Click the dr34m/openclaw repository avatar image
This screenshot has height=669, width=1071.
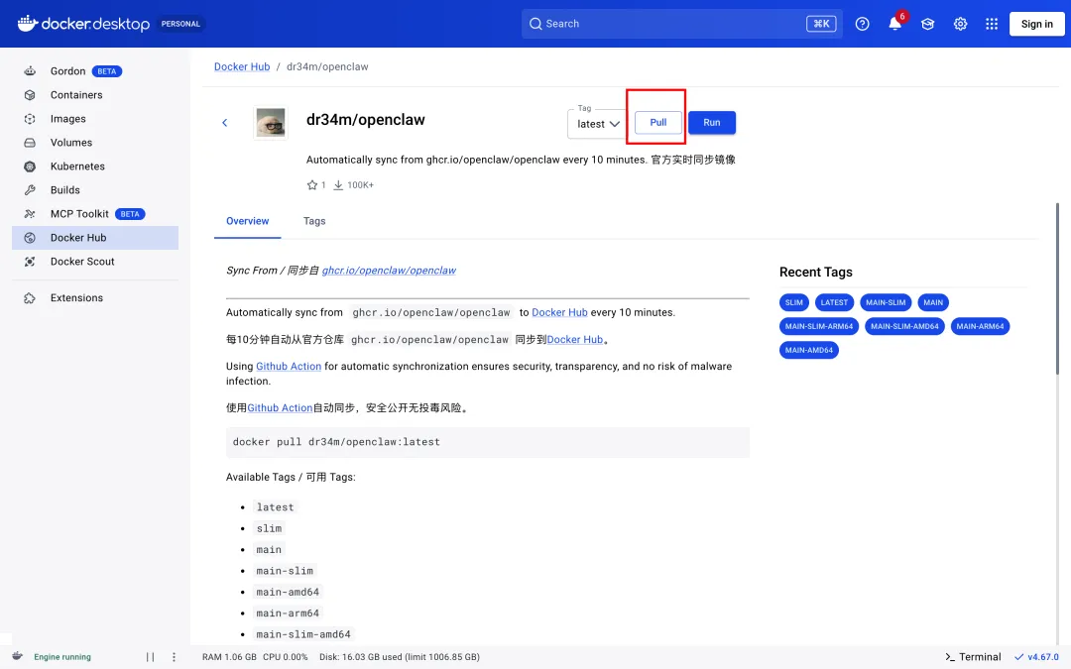point(271,123)
